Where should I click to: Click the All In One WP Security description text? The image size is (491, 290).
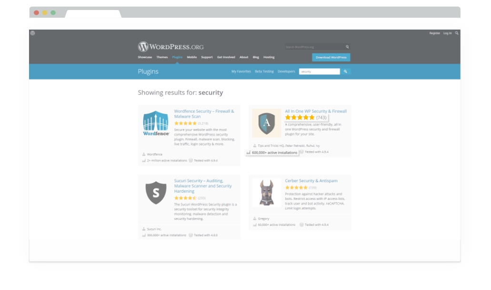click(313, 129)
